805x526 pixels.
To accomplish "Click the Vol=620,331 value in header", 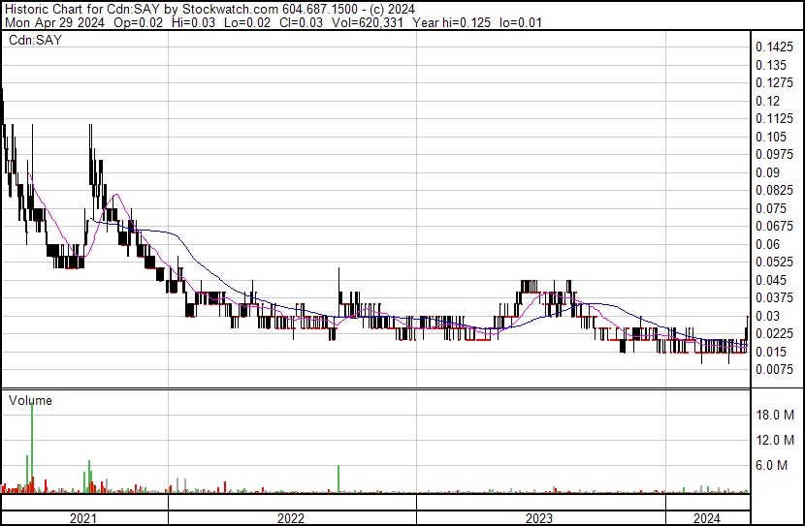I will click(368, 22).
